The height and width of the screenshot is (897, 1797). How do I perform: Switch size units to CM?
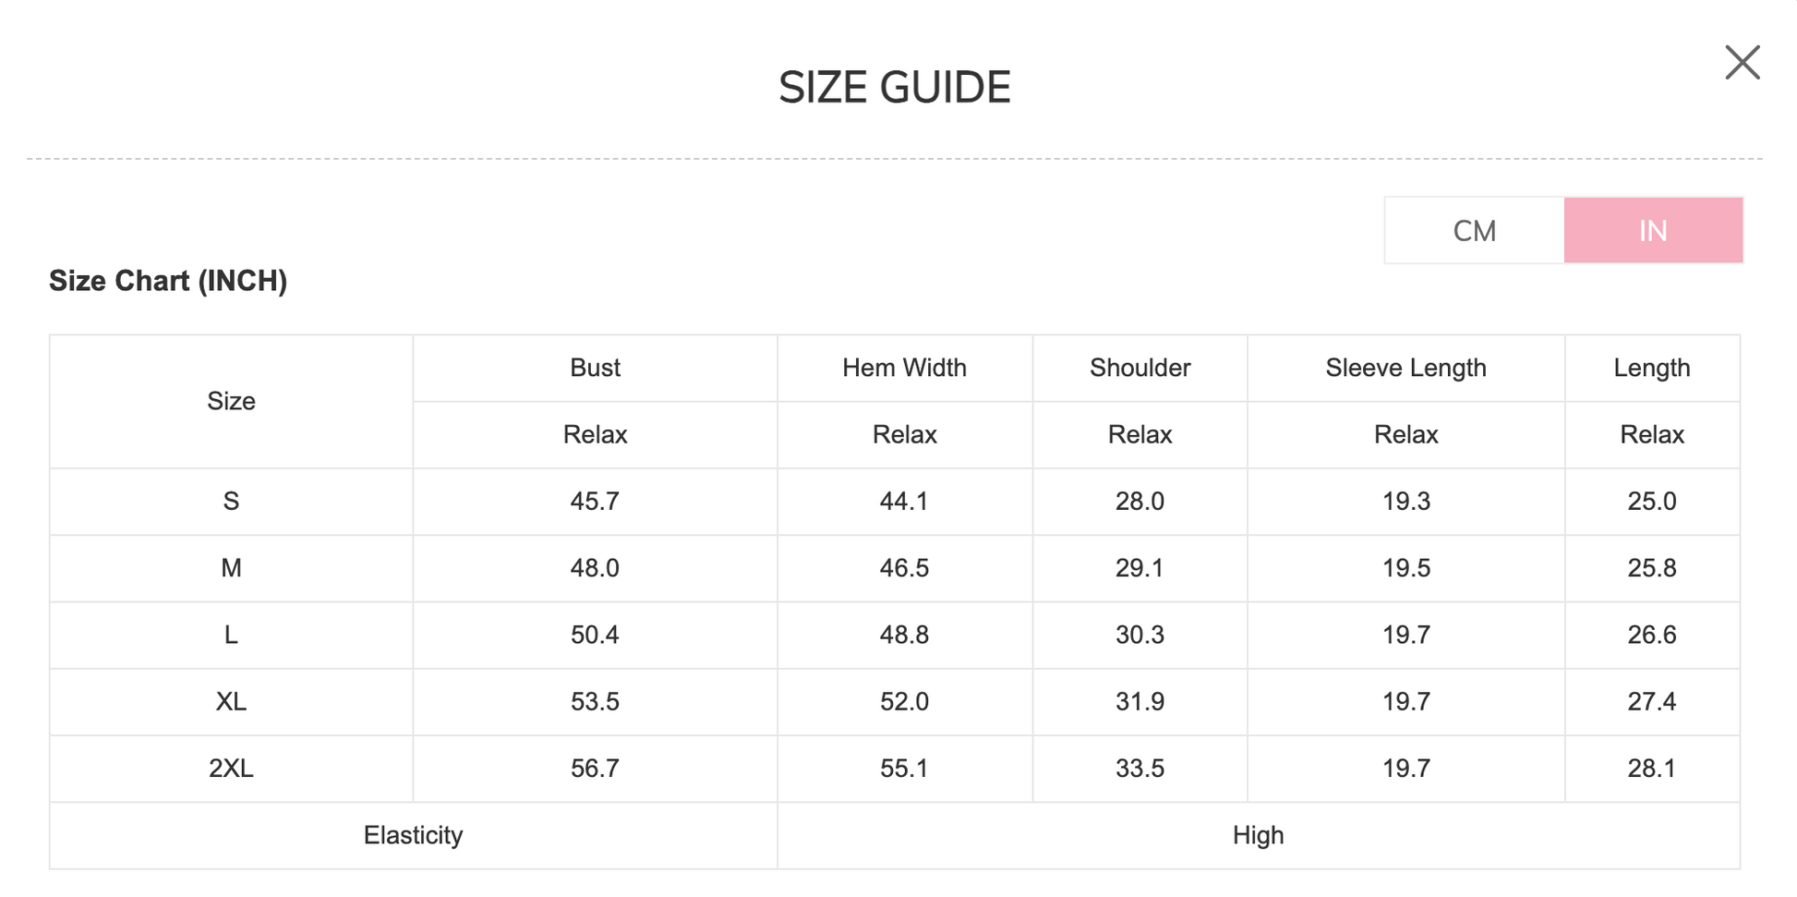1474,230
